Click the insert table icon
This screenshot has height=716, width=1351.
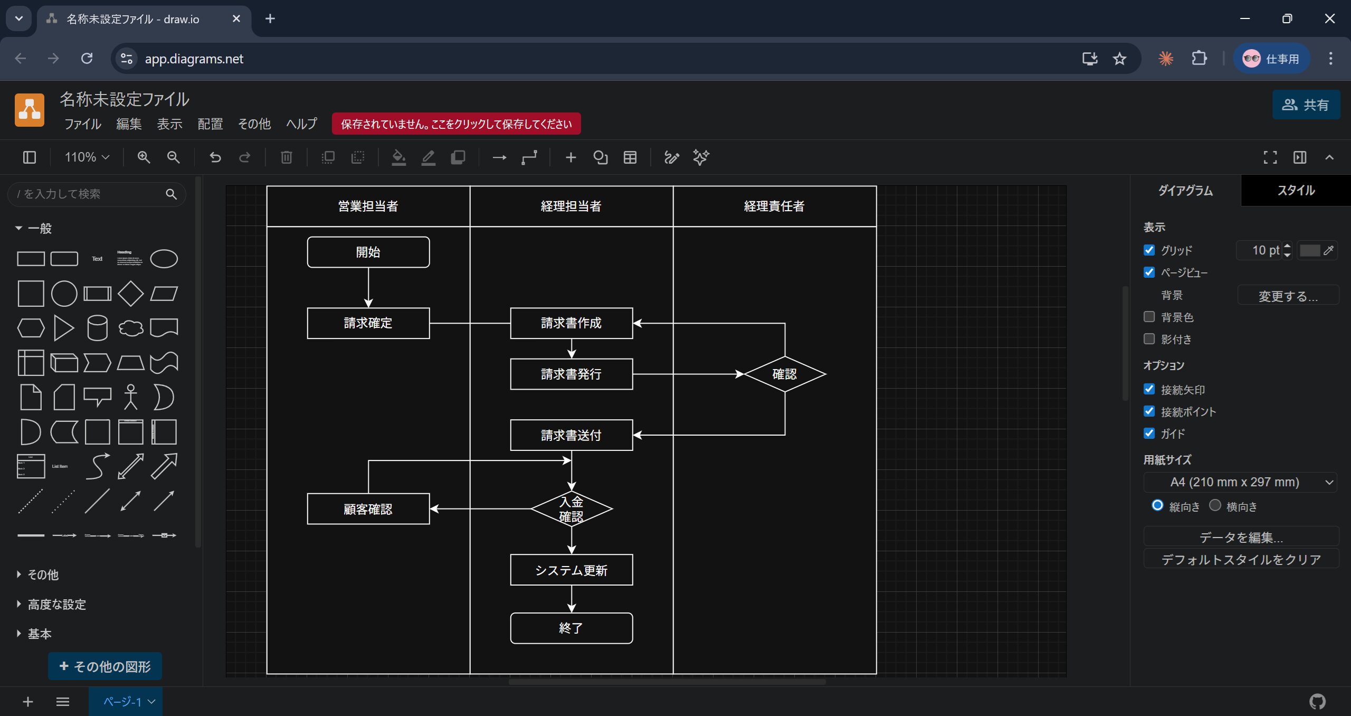[630, 157]
